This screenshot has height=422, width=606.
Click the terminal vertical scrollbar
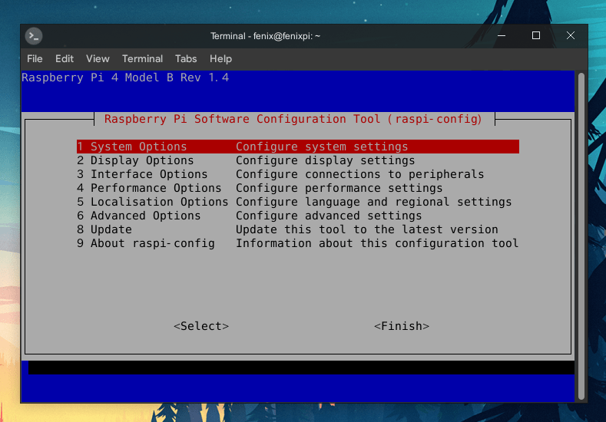pyautogui.click(x=581, y=236)
